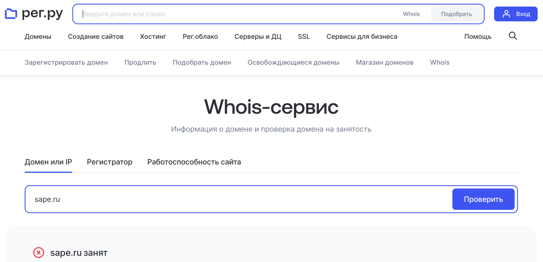Open the Домены menu
543x262 pixels.
pyautogui.click(x=38, y=37)
